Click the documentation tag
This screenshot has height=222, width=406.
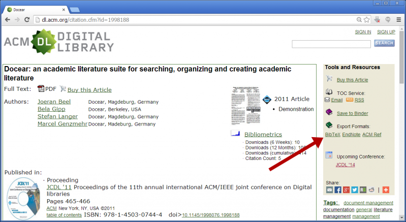[339, 210]
